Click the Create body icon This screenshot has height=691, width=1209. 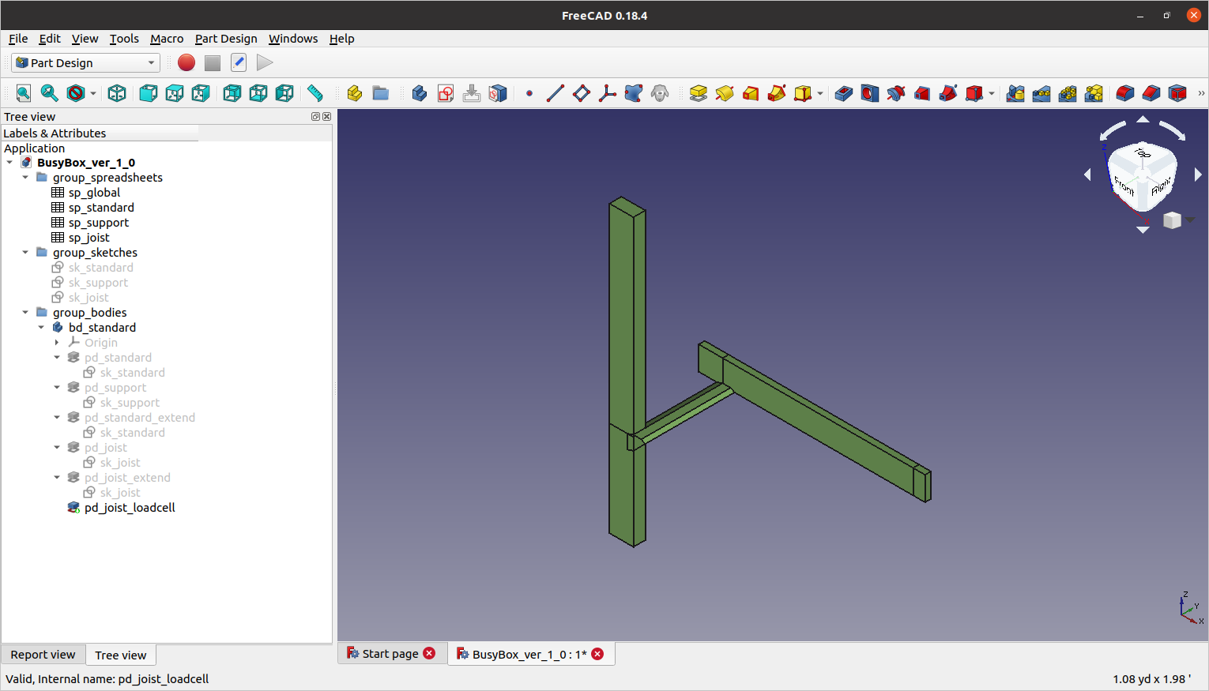[x=420, y=93]
